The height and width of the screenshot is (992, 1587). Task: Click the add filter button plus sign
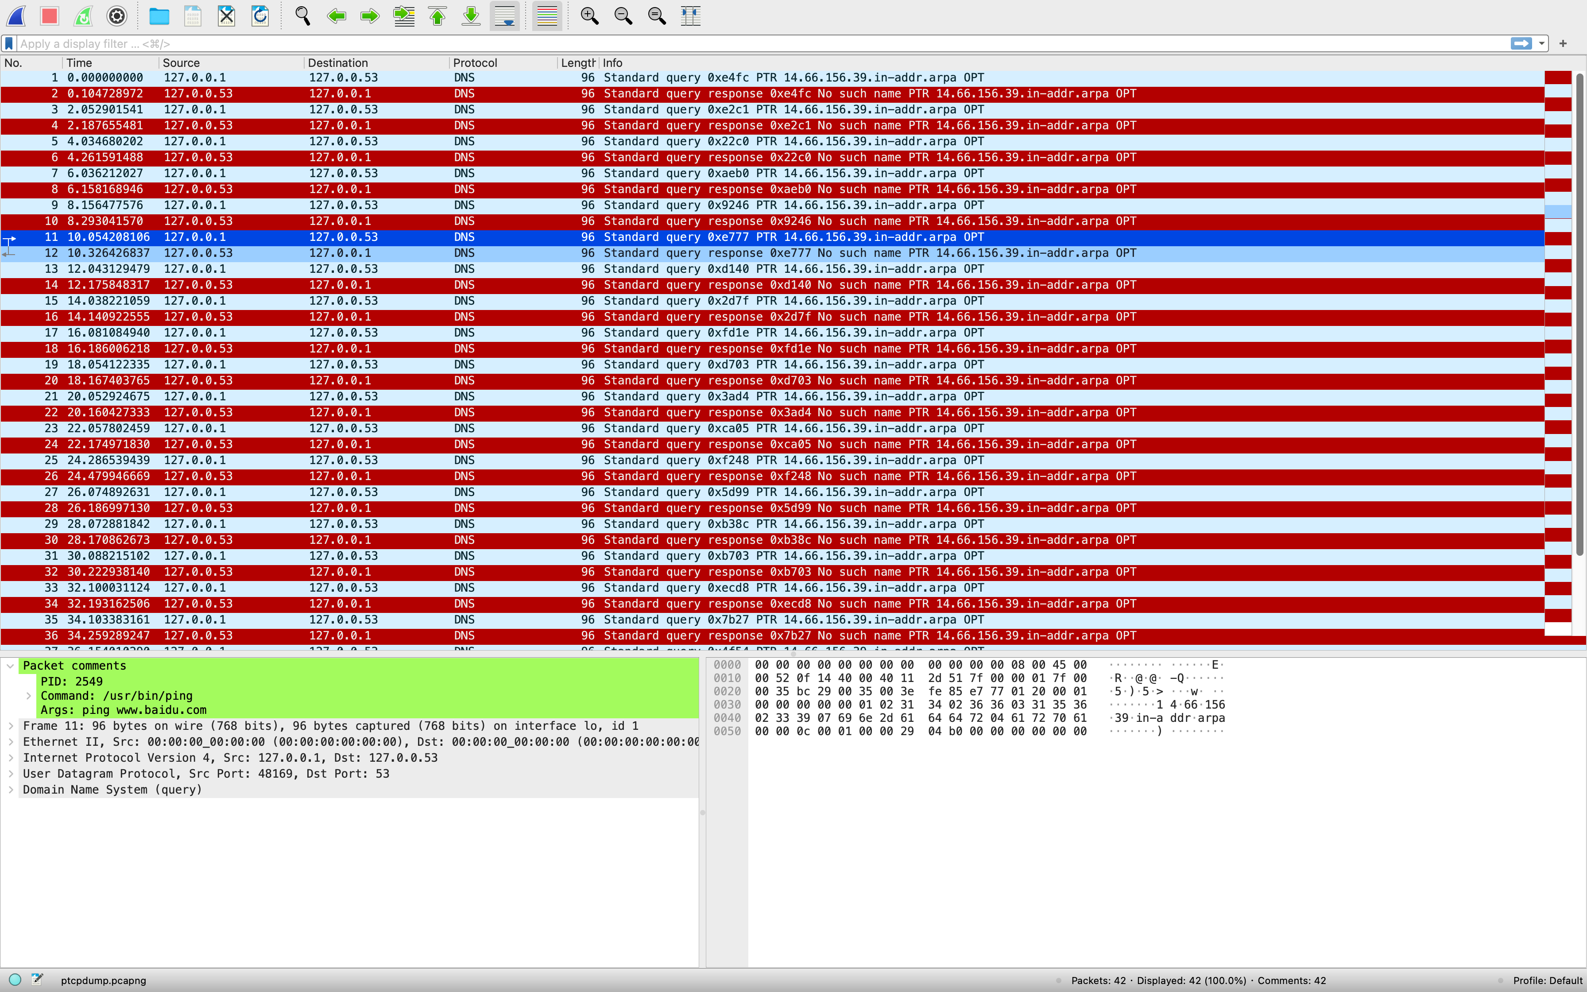point(1563,43)
